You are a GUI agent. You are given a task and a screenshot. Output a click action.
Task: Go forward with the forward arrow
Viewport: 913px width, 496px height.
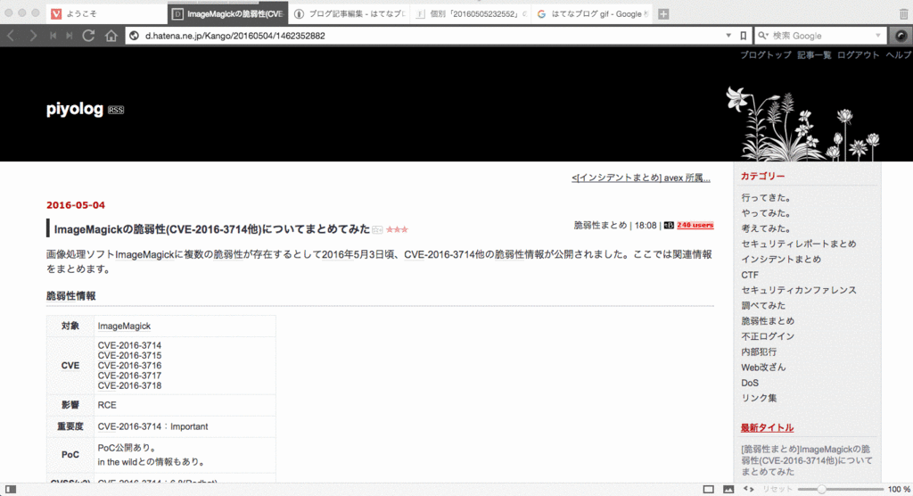click(33, 36)
